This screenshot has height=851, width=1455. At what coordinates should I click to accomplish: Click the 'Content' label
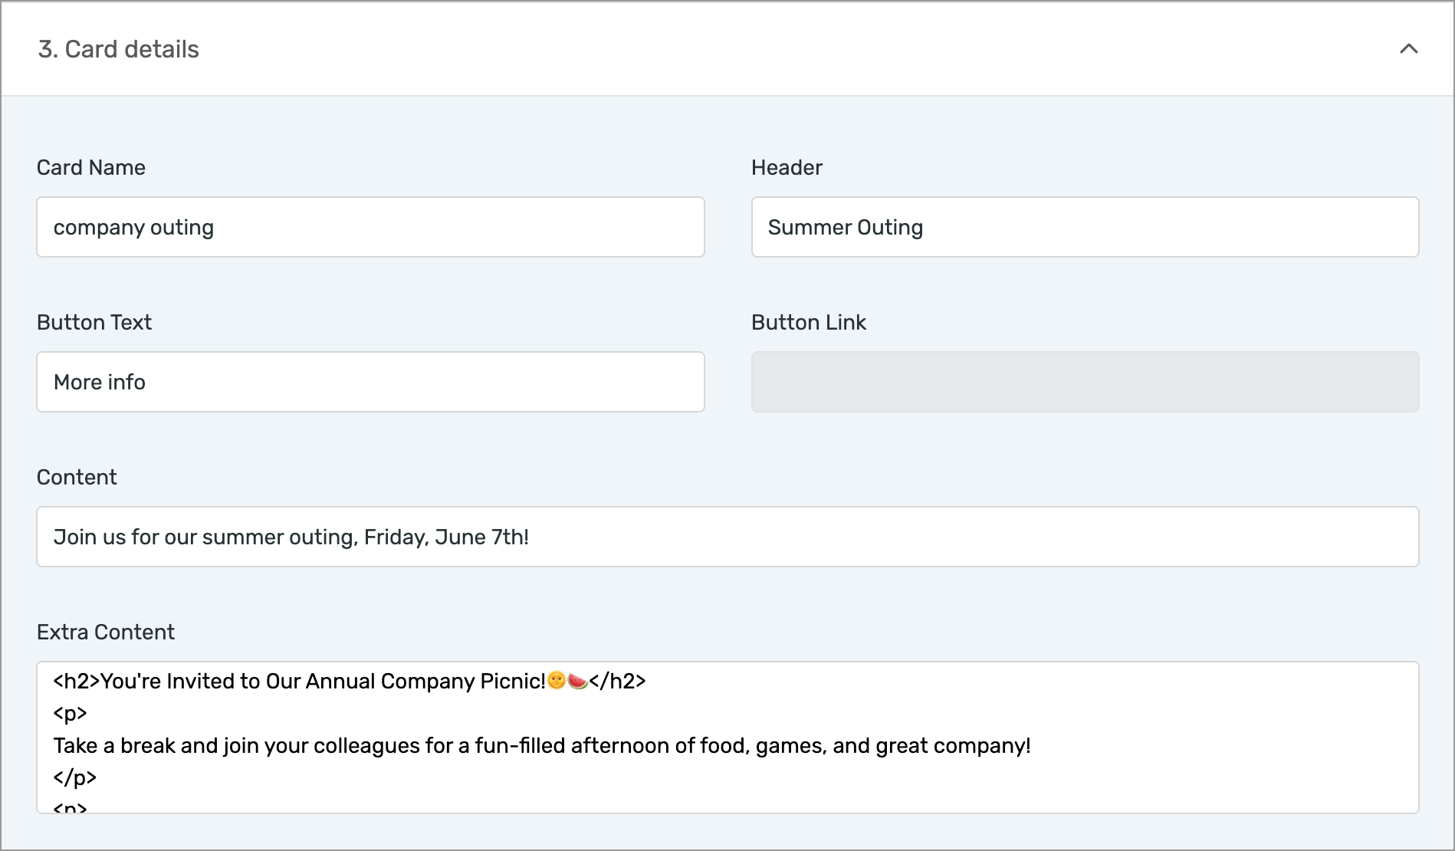click(x=77, y=477)
